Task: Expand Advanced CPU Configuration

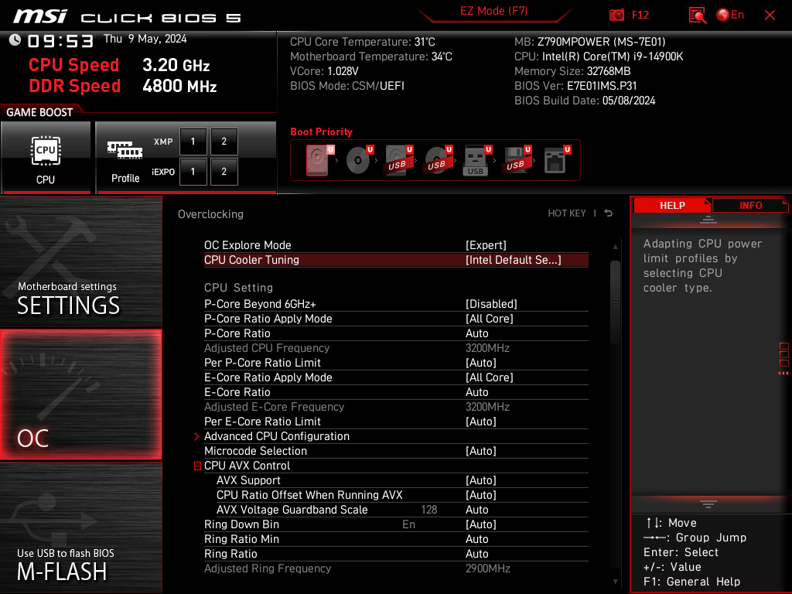Action: click(x=276, y=436)
